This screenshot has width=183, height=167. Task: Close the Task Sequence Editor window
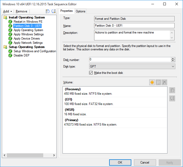(x=177, y=4)
